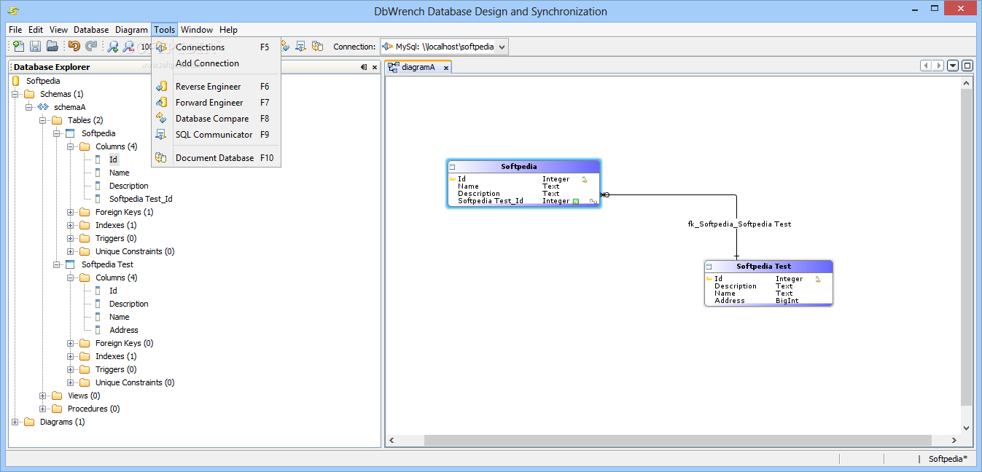Click the SQL Communicator toolbar icon
Screen dimensions: 982x472
point(300,46)
